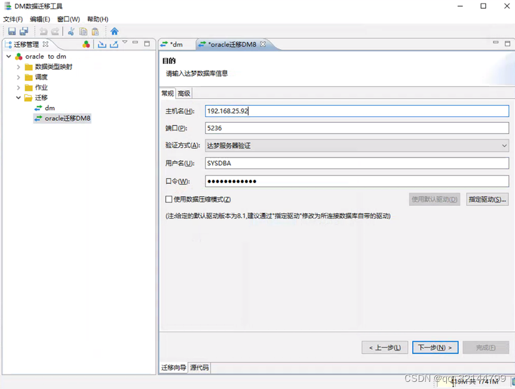Open the 帮助(H) menu
515x389 pixels.
coord(97,19)
